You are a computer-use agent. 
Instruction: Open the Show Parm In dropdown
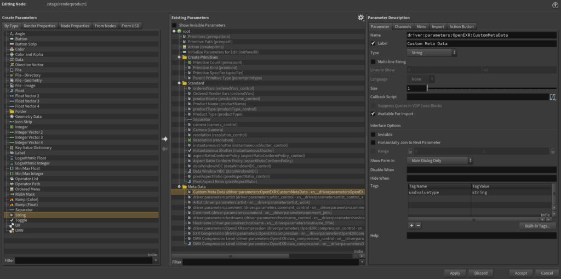440,161
